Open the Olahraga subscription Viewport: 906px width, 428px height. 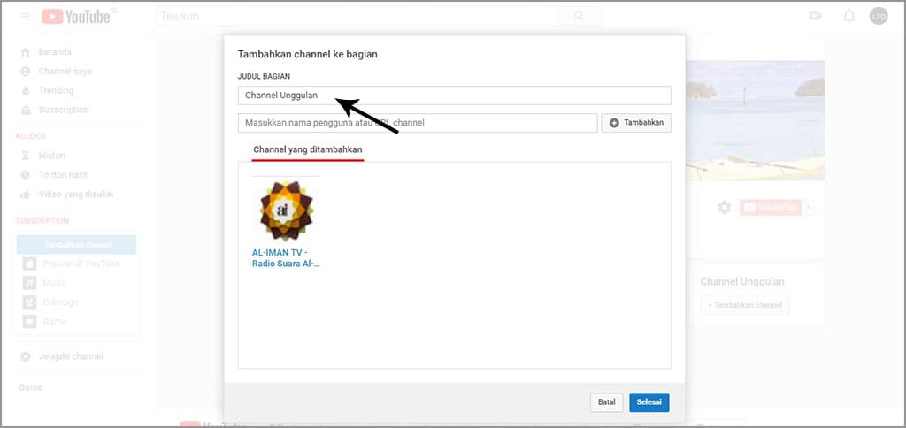pos(61,302)
